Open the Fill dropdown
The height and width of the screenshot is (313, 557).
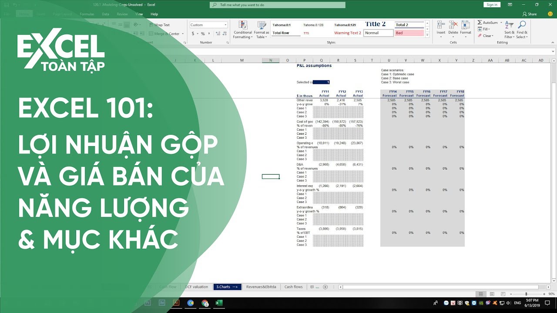tap(485, 29)
